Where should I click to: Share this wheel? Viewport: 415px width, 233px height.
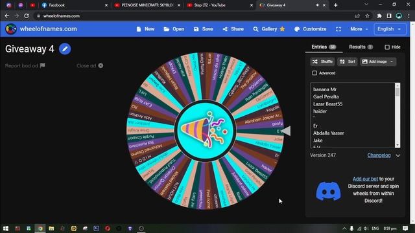pos(233,29)
